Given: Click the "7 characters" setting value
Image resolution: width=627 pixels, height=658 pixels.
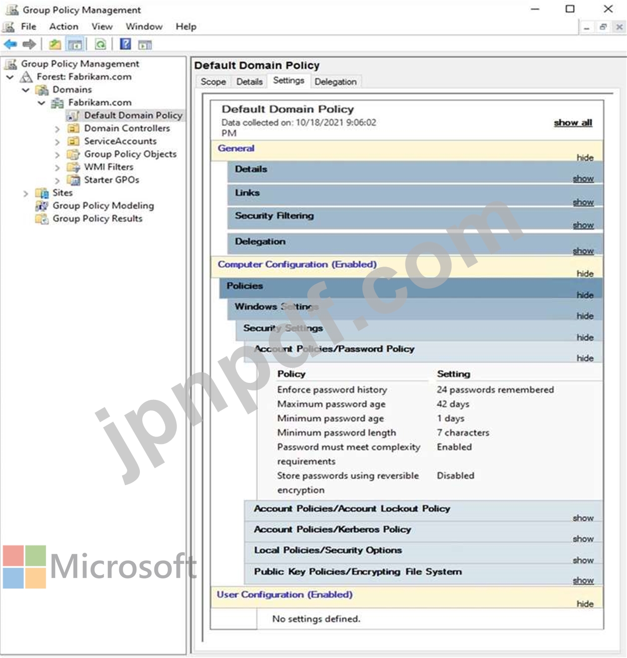Looking at the screenshot, I should point(463,433).
